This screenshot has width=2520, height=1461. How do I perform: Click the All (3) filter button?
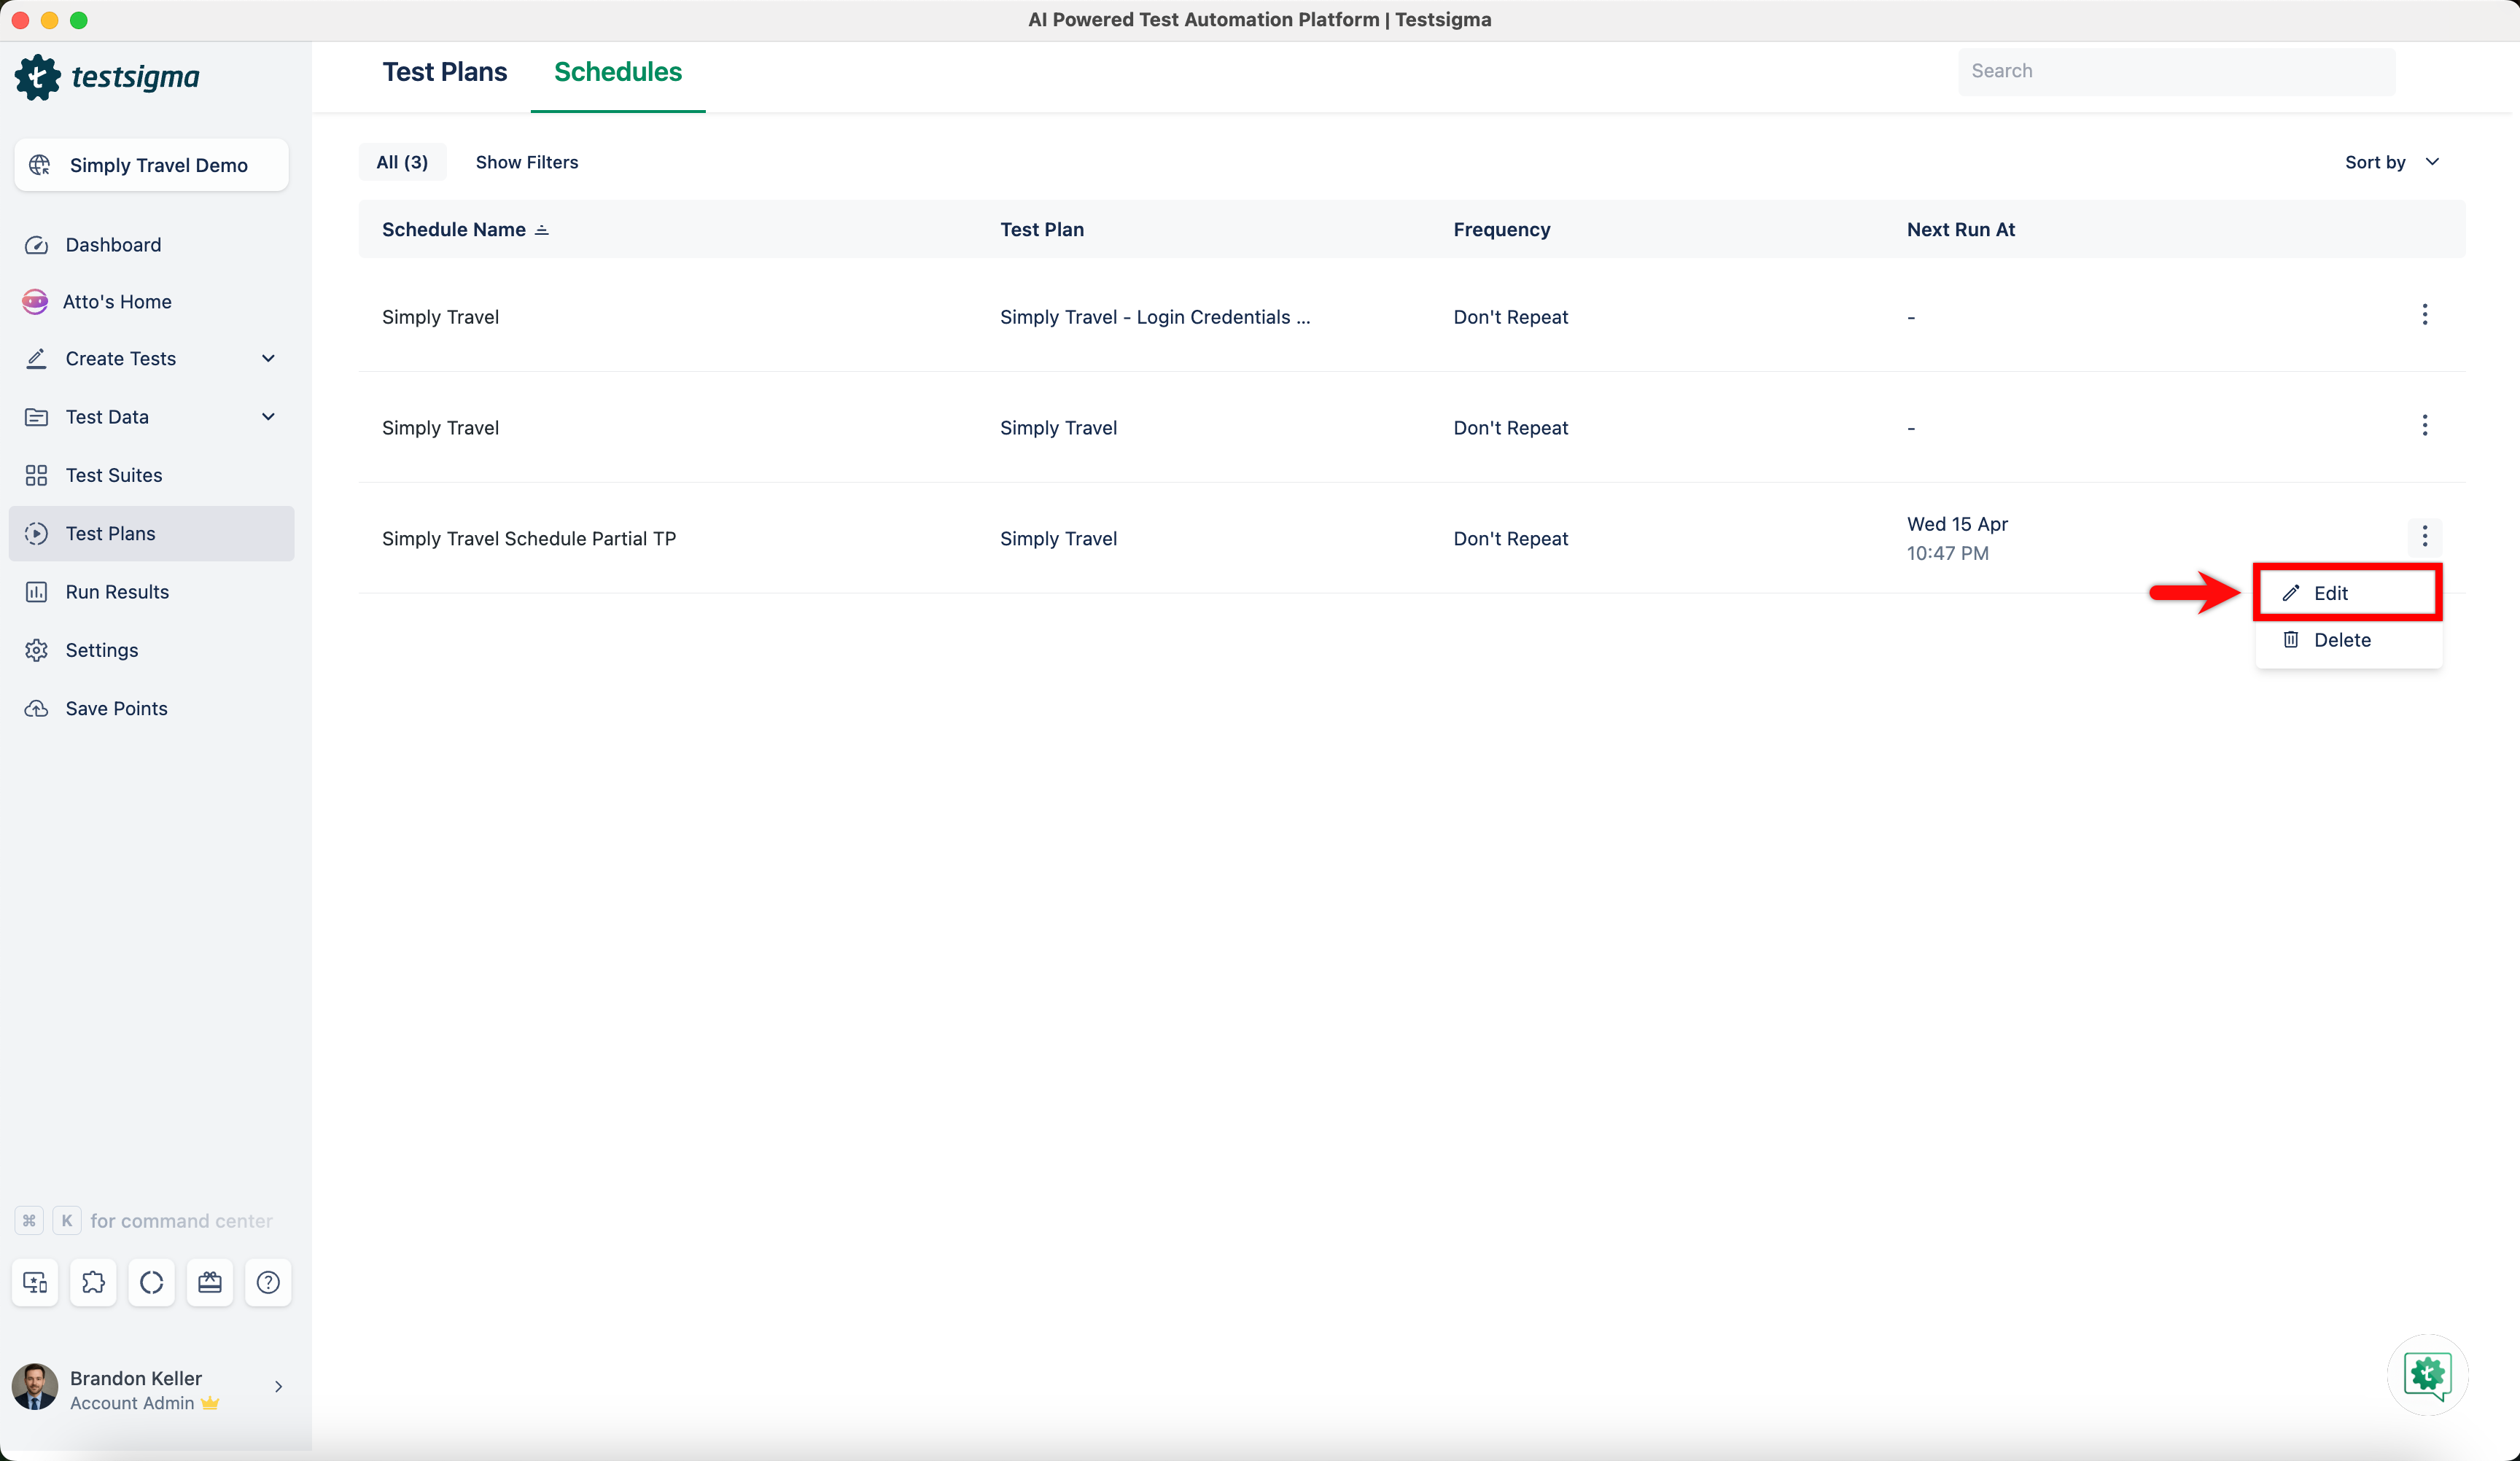click(x=402, y=163)
